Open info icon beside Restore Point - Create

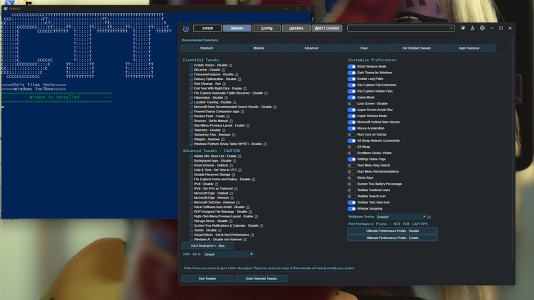(x=228, y=116)
